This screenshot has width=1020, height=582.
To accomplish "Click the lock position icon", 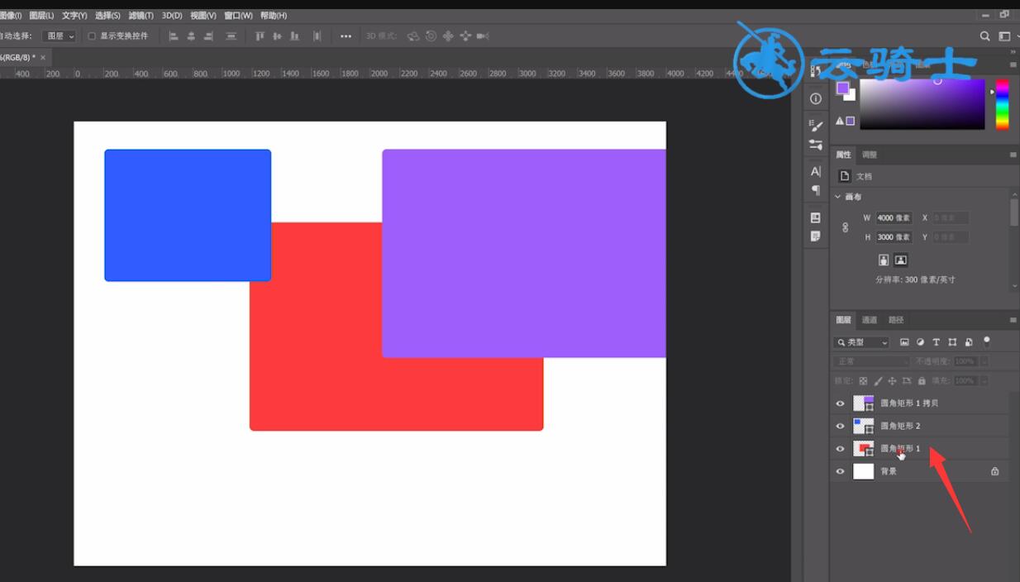I will point(892,381).
